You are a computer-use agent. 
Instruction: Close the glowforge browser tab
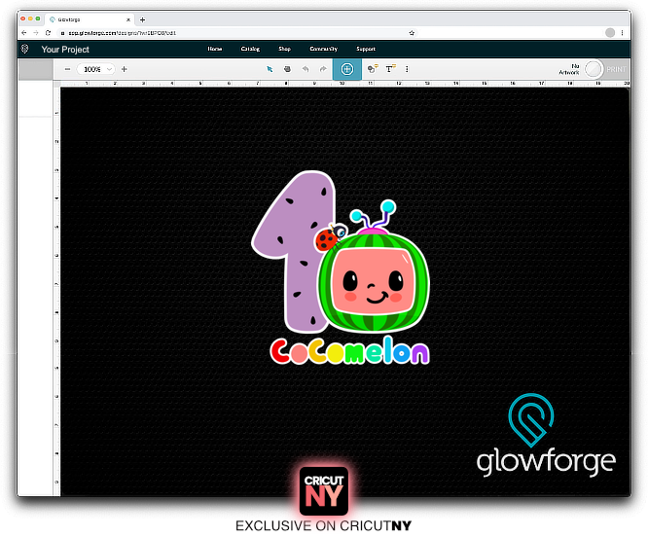click(x=128, y=19)
